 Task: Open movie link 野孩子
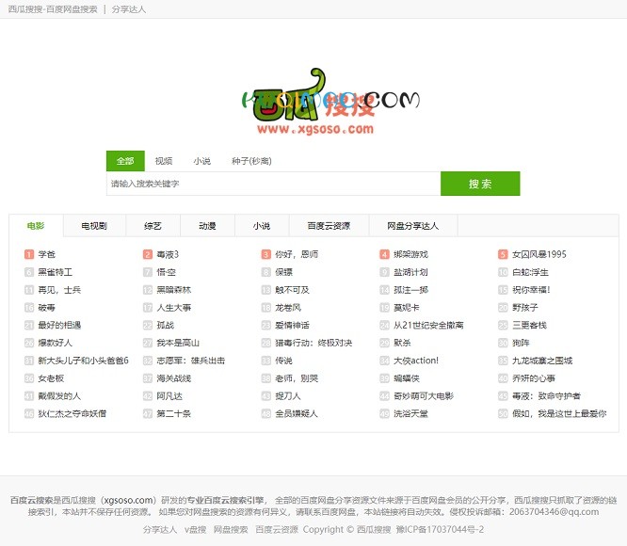tap(525, 308)
